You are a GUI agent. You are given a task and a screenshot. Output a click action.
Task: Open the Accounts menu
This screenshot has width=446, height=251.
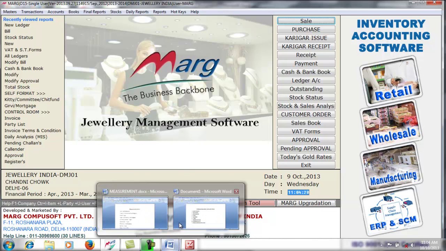(56, 12)
